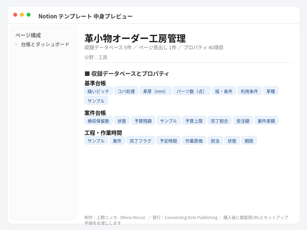Select the 予算上限 property tag
307x230 pixels.
point(194,120)
